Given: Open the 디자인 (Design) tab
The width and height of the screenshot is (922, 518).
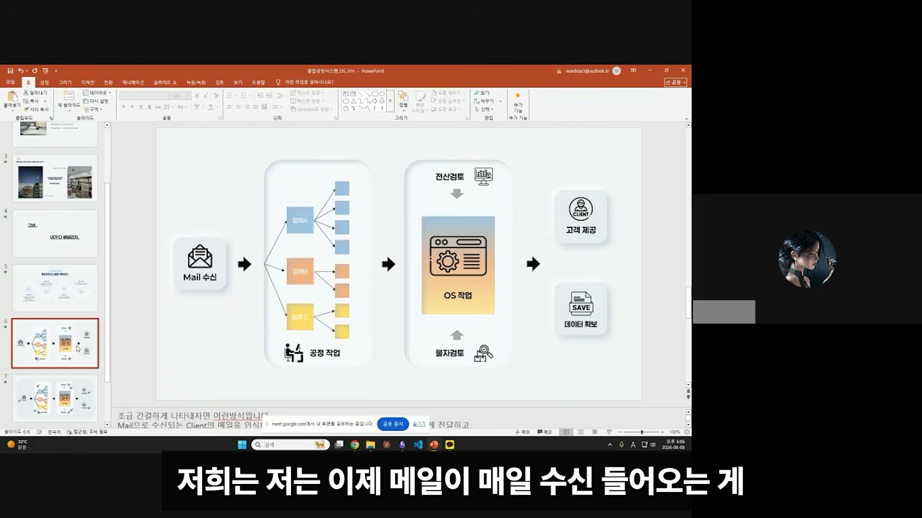Looking at the screenshot, I should click(88, 82).
